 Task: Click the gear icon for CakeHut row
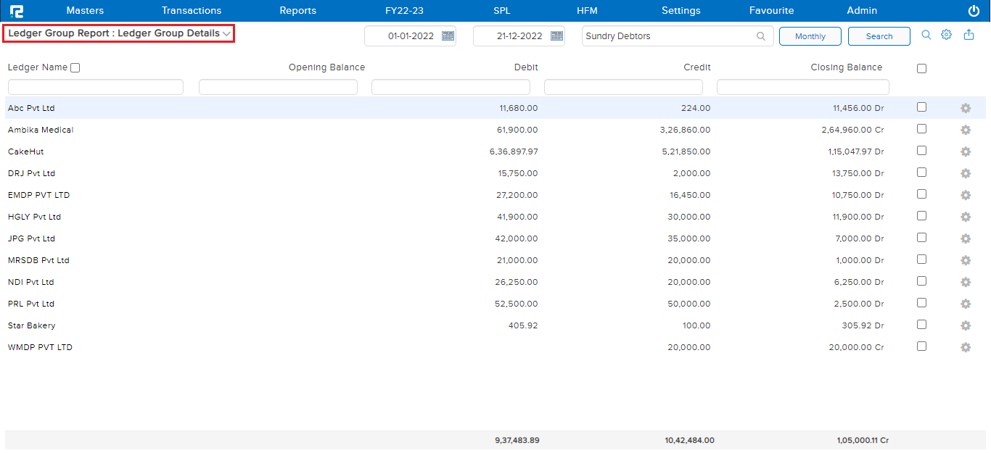[x=965, y=151]
